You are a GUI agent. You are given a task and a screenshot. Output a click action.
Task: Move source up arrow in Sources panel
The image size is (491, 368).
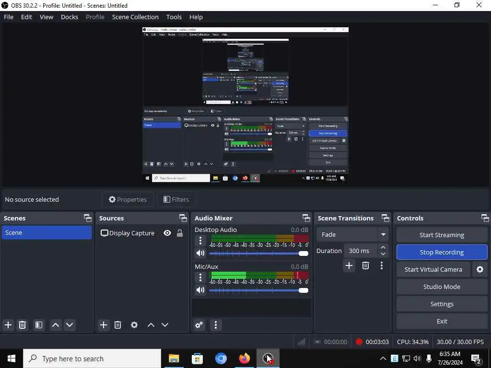coord(151,325)
